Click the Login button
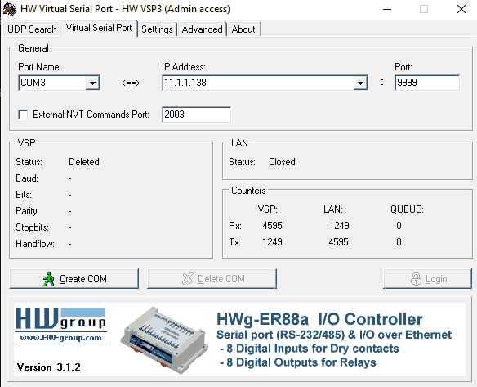 [427, 279]
